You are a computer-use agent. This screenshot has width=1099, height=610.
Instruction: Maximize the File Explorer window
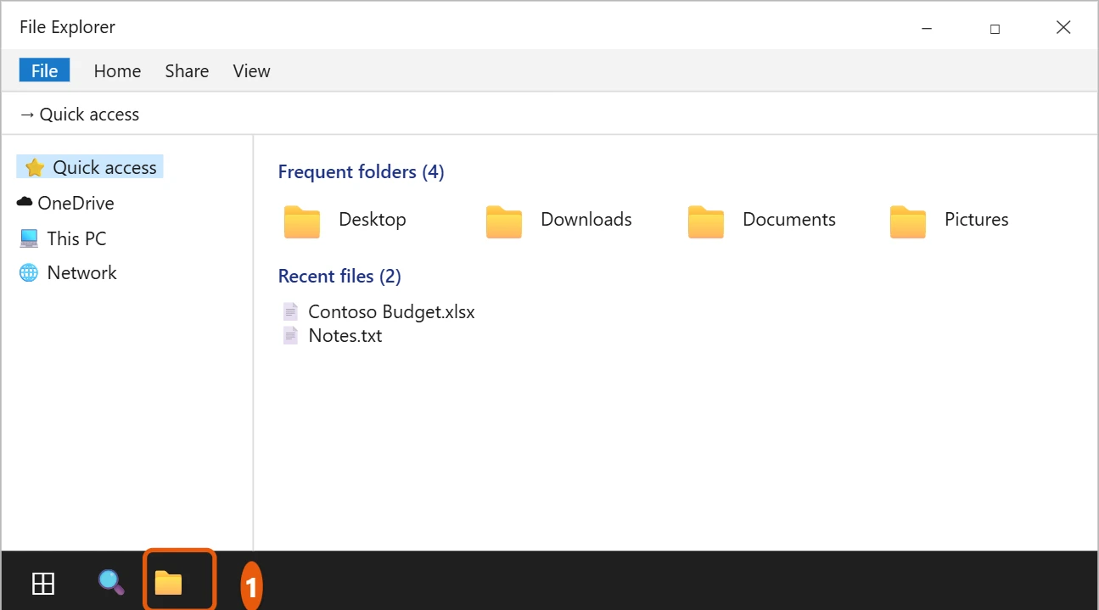pos(995,28)
